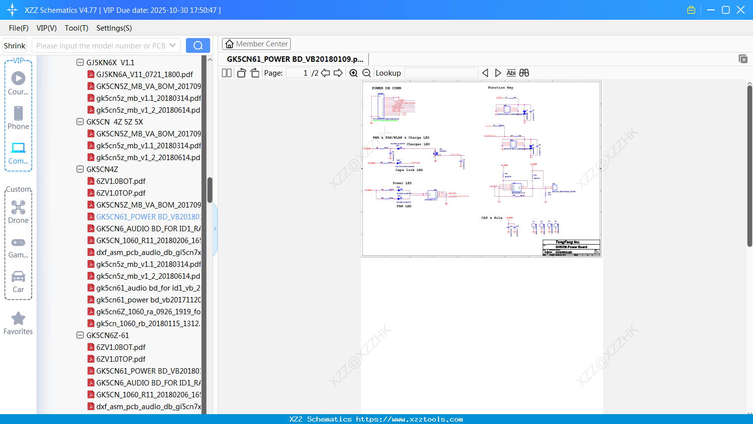Image resolution: width=753 pixels, height=424 pixels.
Task: Open the model number dropdown arrow
Action: click(x=173, y=45)
